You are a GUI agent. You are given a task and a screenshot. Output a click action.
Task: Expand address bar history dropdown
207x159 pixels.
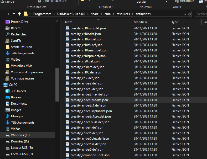click(185, 14)
